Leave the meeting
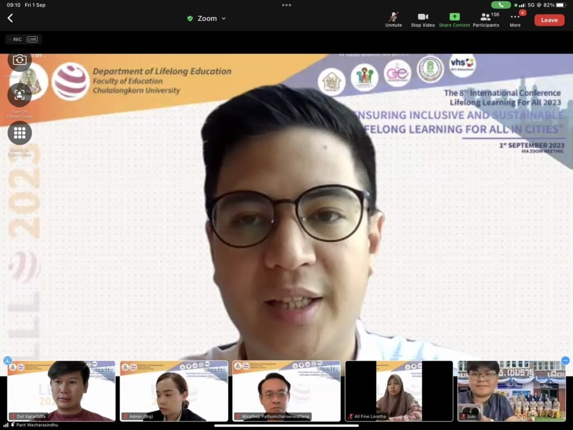The height and width of the screenshot is (430, 573). click(549, 20)
